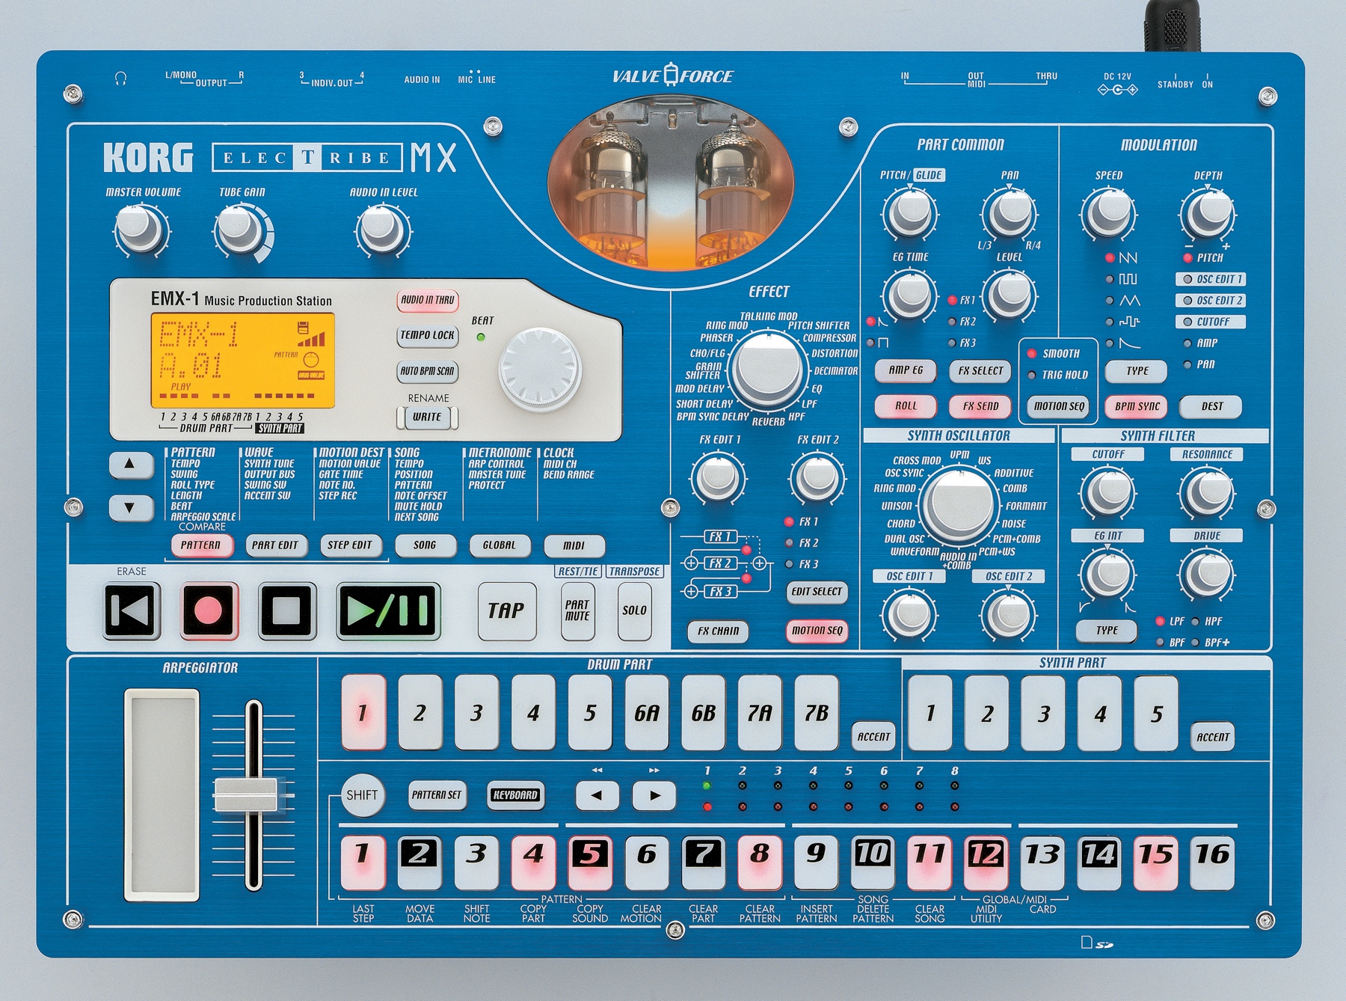The height and width of the screenshot is (1001, 1346).
Task: Toggle the ROLL button in Part Common
Action: 906,406
